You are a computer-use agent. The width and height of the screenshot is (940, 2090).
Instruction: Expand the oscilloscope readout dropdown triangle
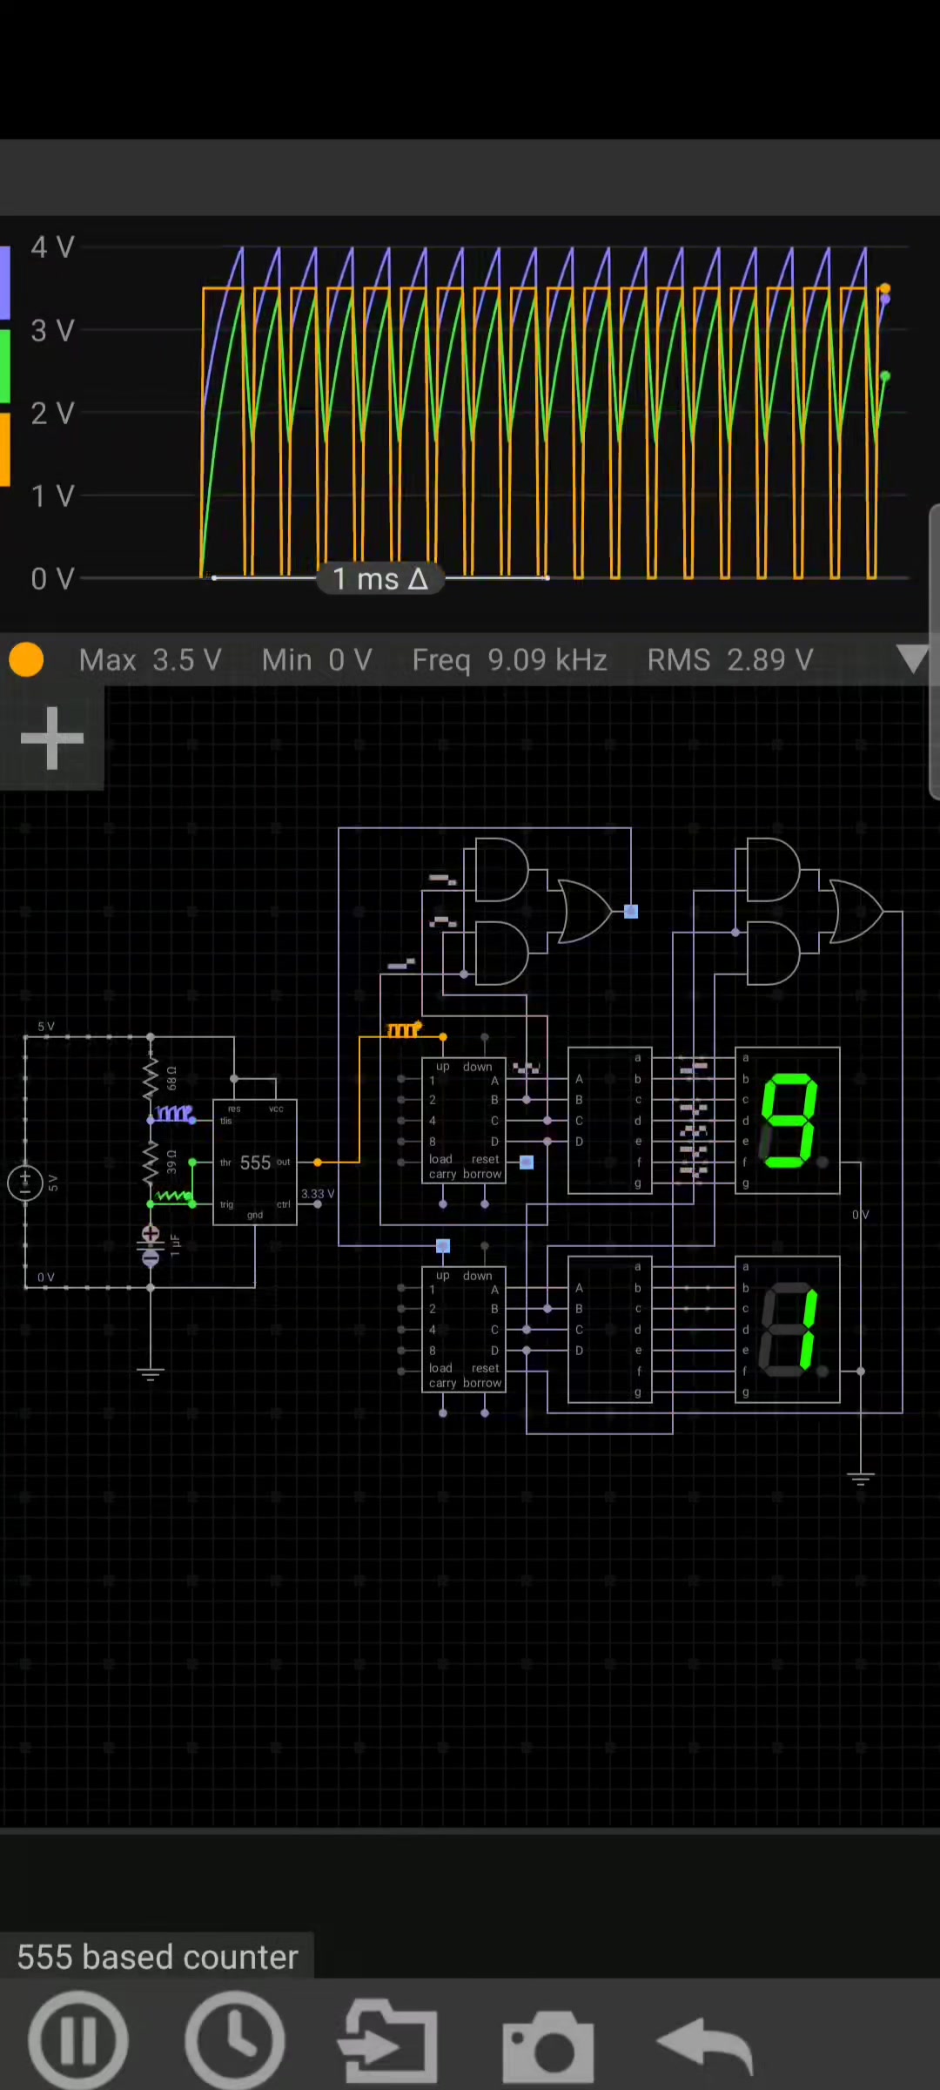coord(912,659)
